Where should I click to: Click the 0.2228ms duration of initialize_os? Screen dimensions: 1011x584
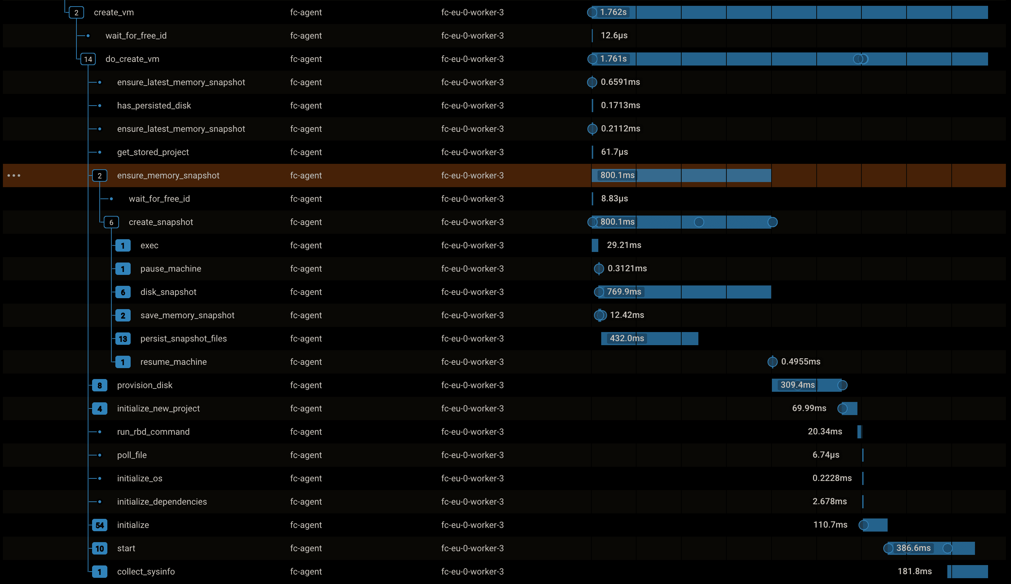(x=832, y=478)
